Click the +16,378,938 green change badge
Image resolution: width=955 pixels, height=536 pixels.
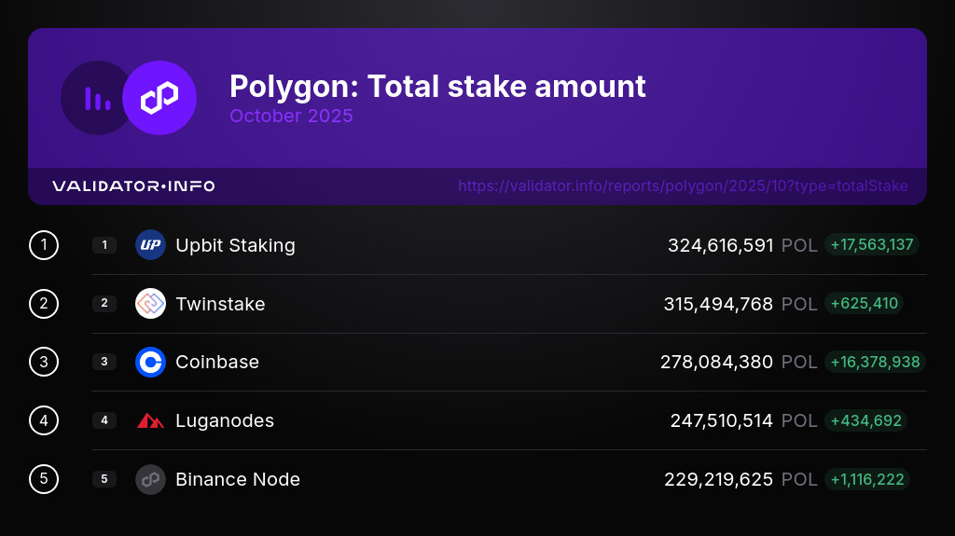coord(874,362)
